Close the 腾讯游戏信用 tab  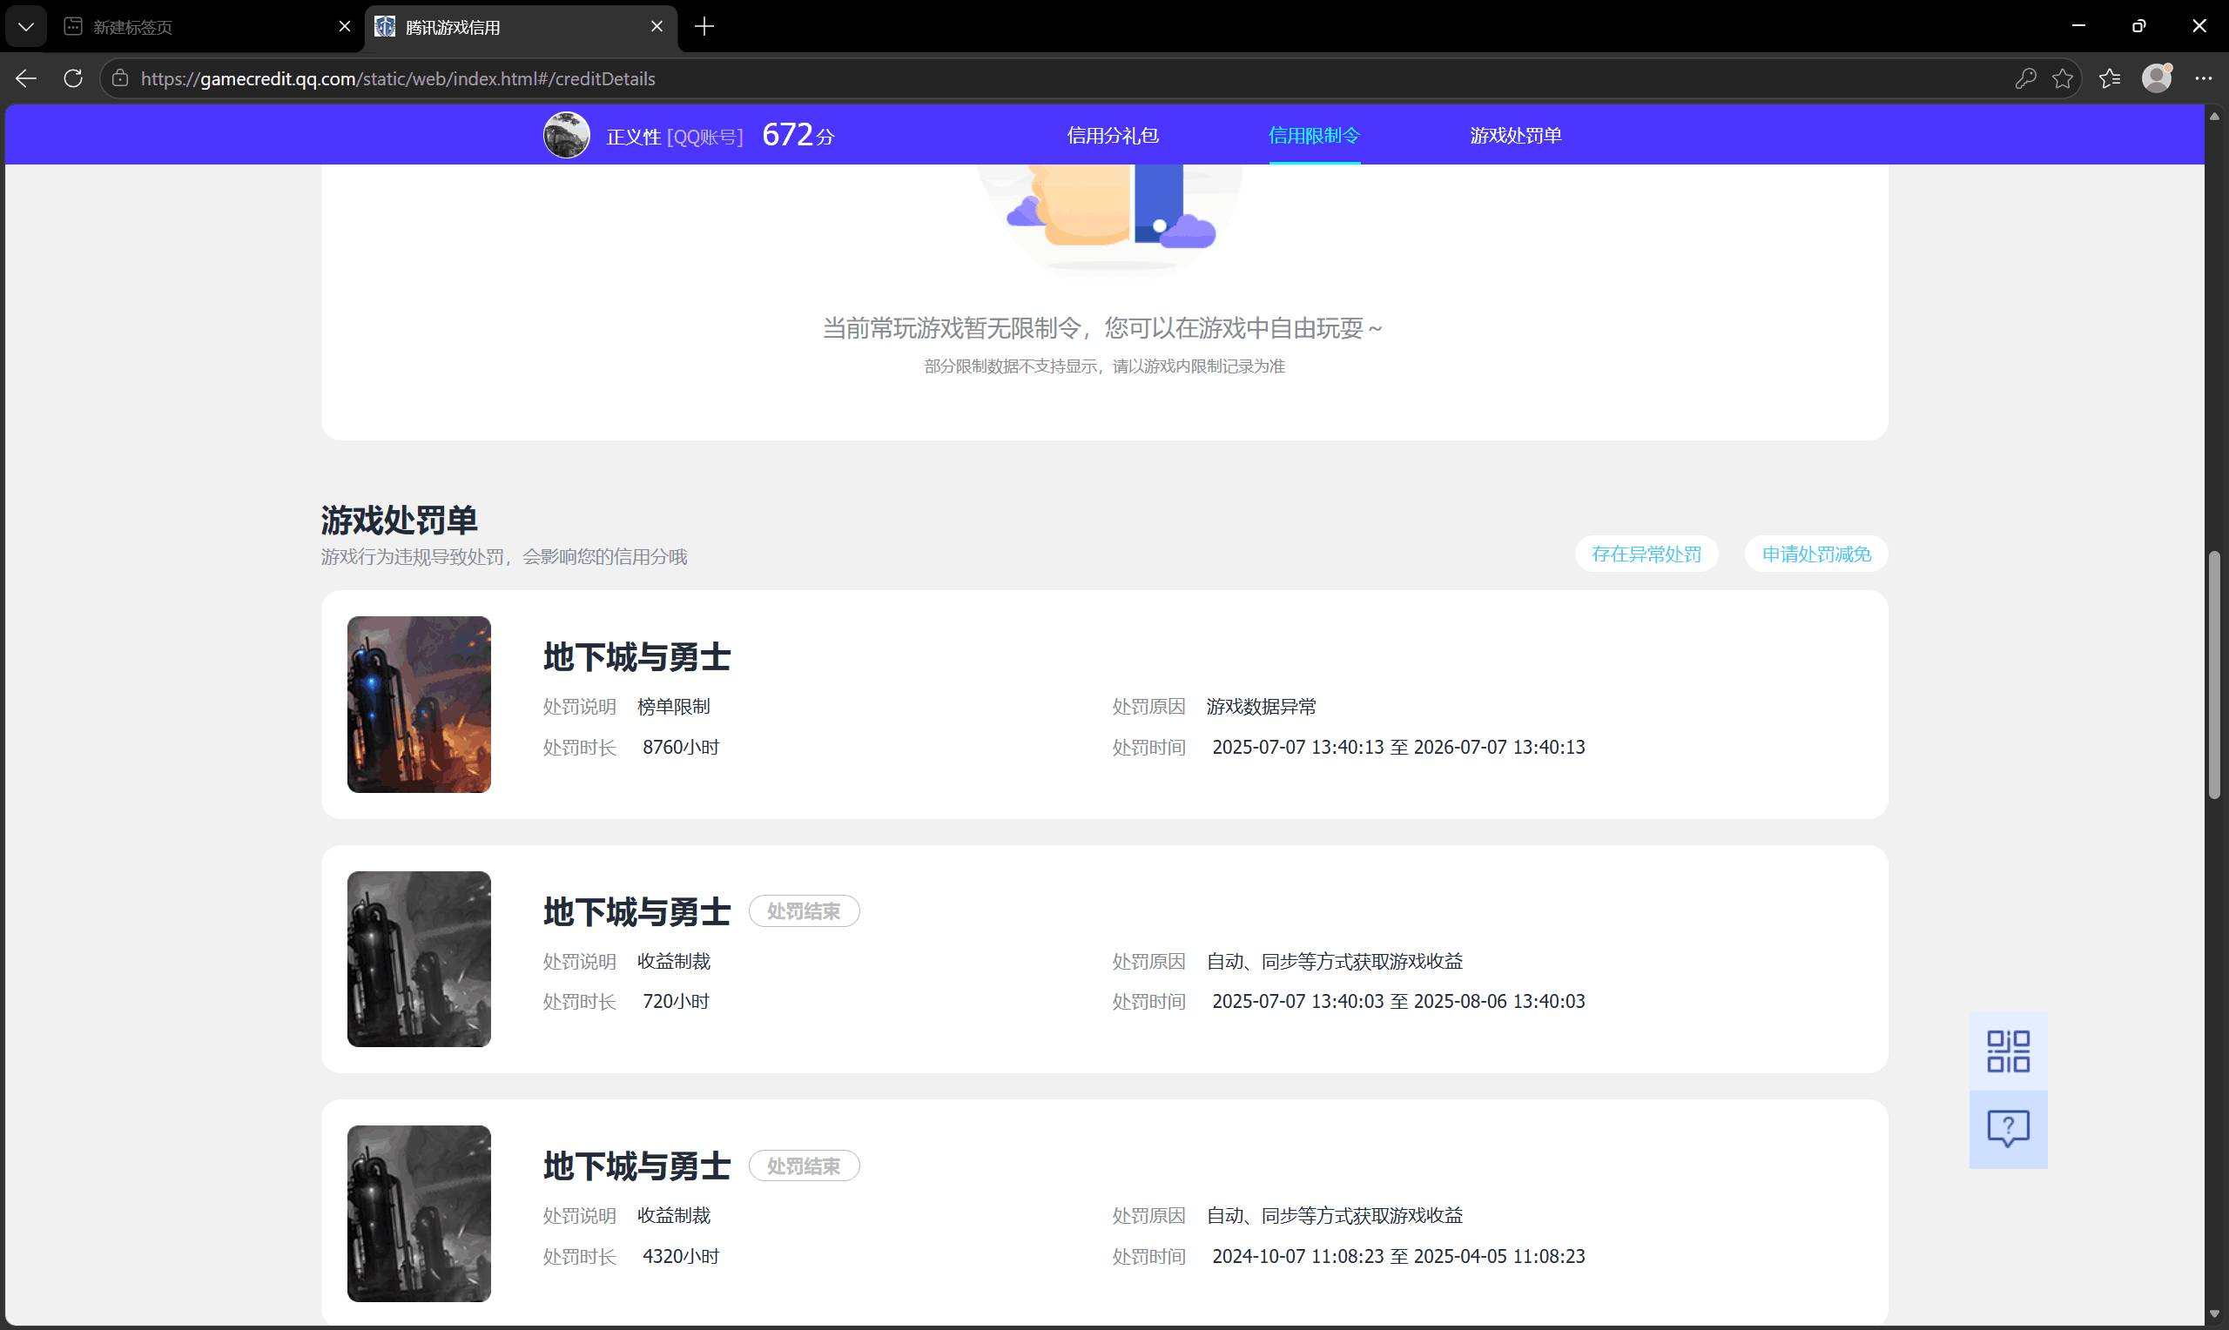click(x=657, y=27)
